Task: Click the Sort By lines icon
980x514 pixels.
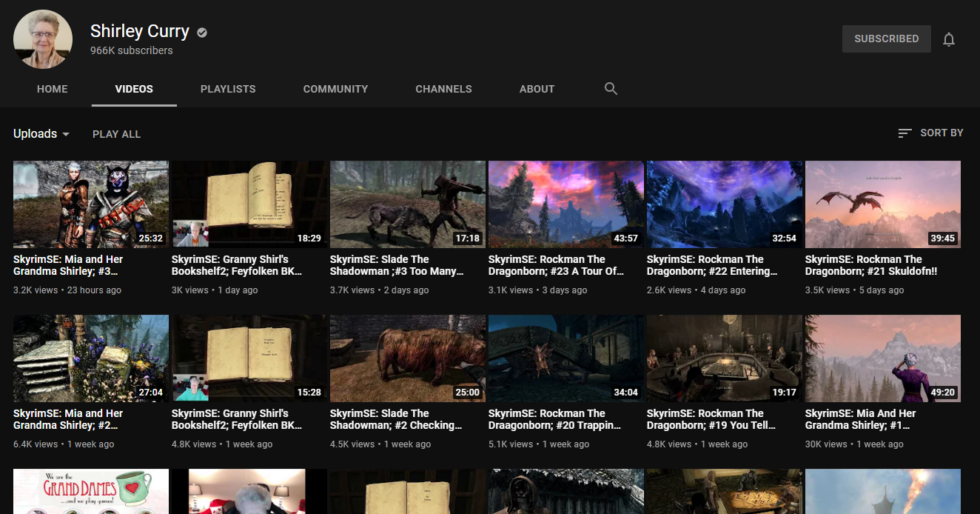Action: click(x=905, y=133)
